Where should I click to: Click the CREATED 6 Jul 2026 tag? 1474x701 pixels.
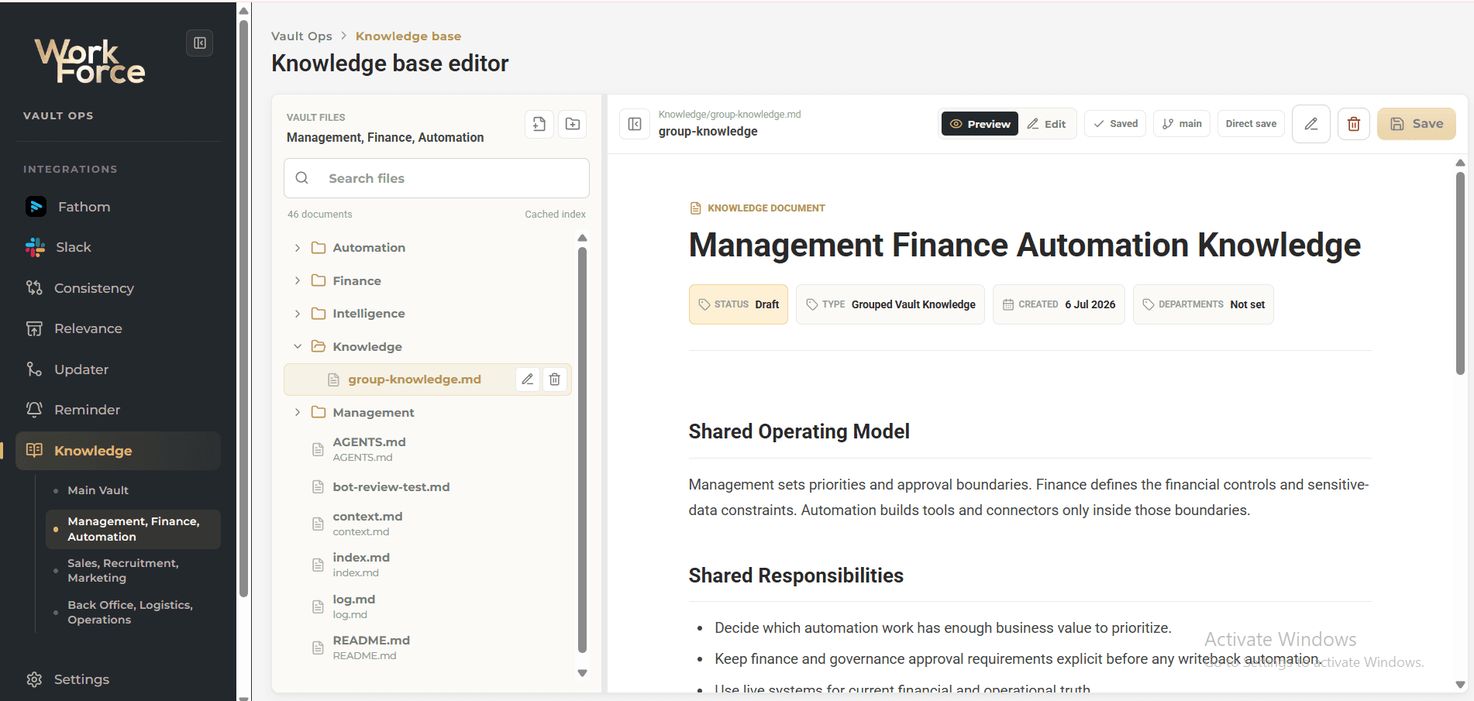pos(1059,304)
